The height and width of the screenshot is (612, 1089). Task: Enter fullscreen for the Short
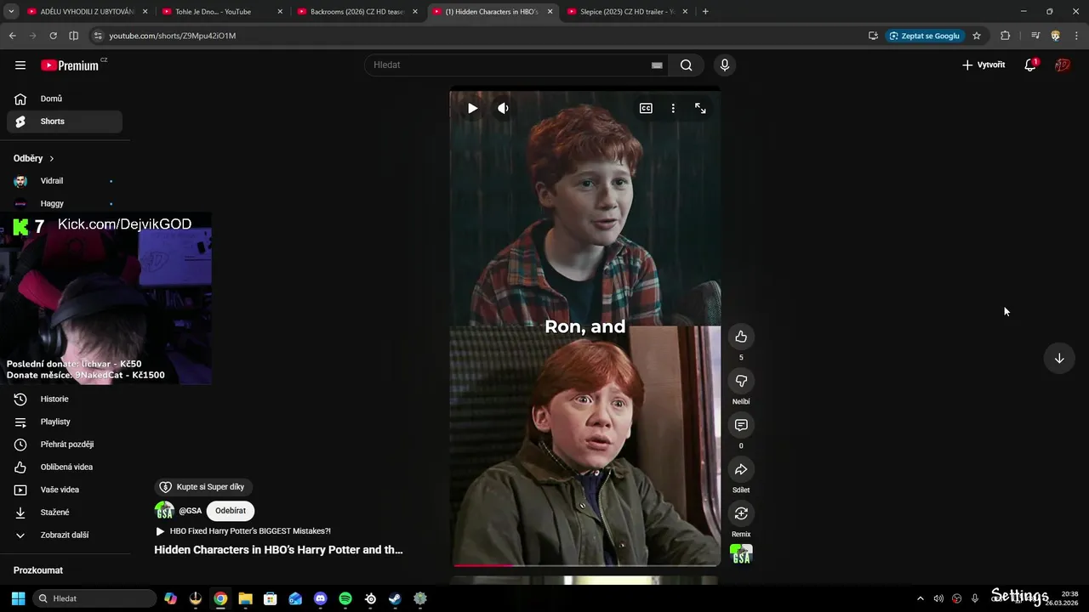700,108
